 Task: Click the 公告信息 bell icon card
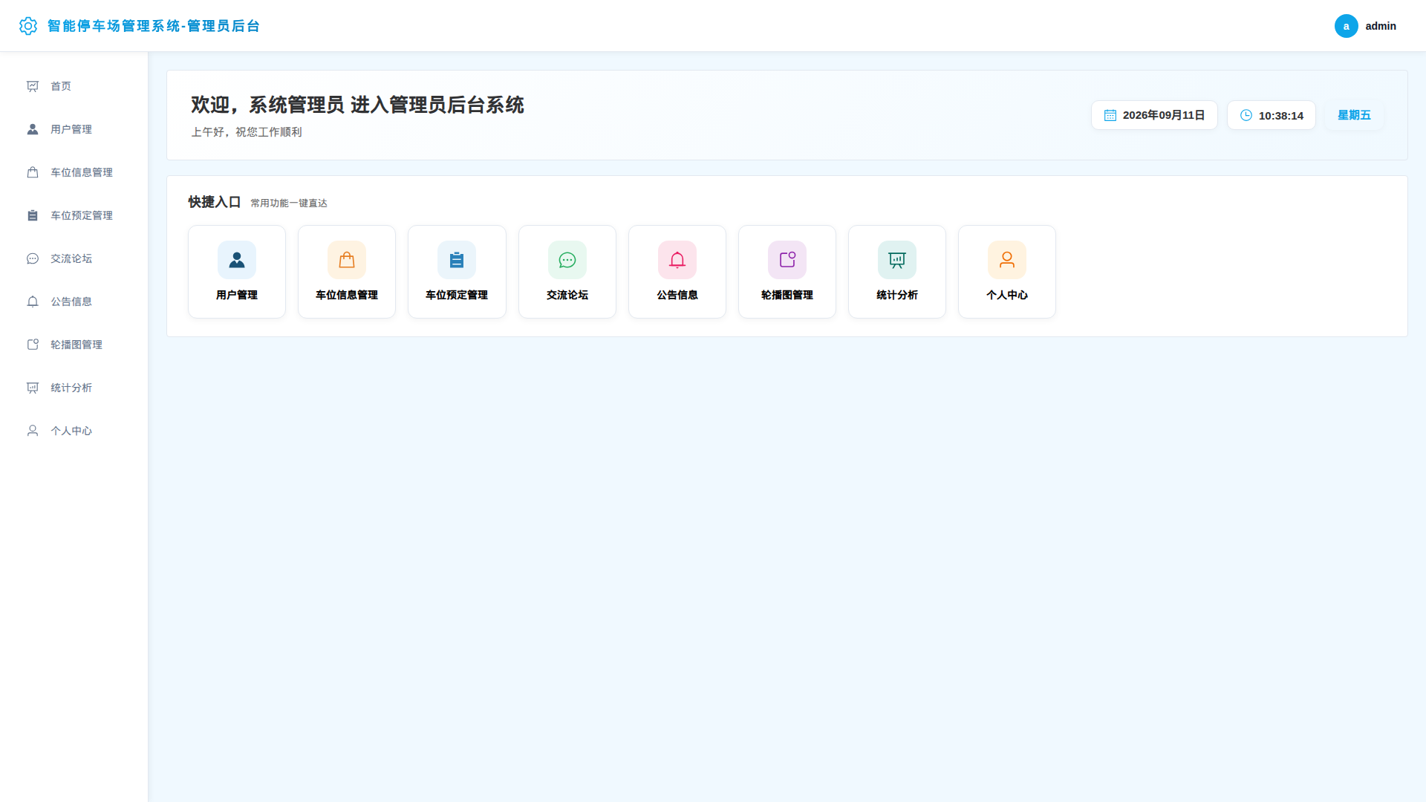(677, 272)
